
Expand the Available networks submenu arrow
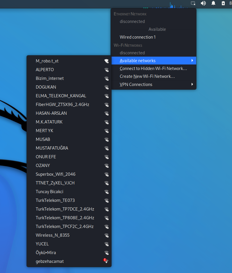coord(192,60)
